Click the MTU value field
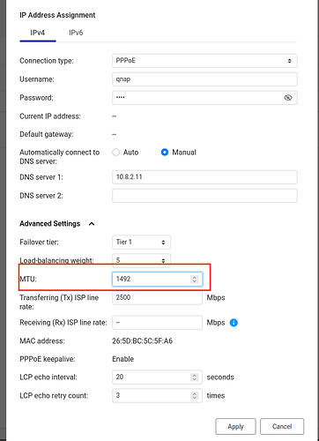 point(157,279)
